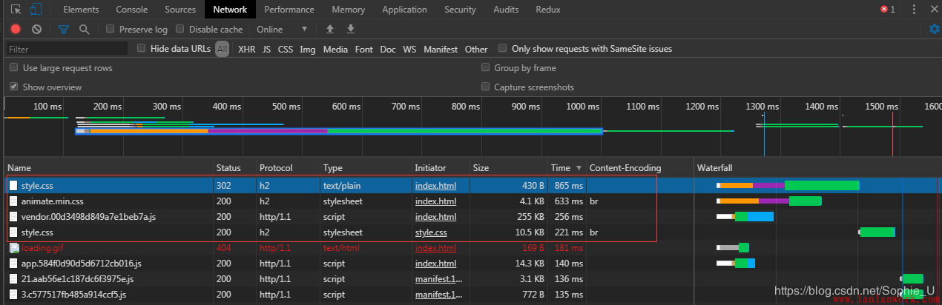
Task: Click the export HAR download arrow
Action: [351, 30]
